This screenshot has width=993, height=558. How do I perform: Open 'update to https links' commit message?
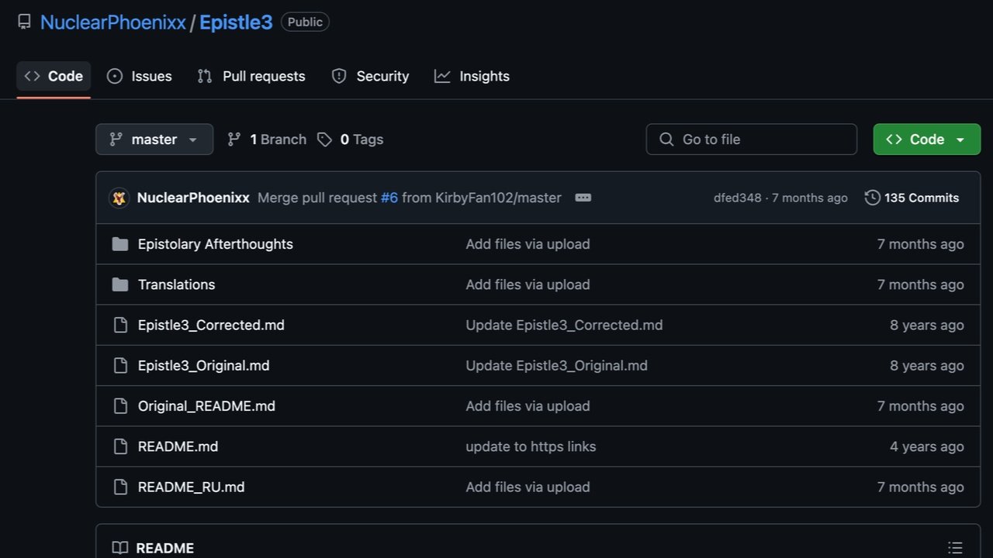click(x=531, y=446)
